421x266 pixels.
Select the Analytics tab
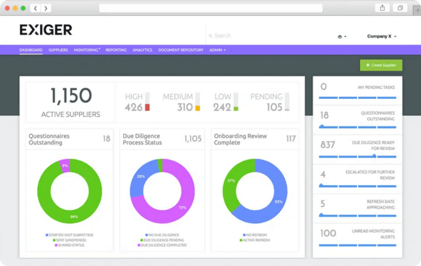point(142,50)
